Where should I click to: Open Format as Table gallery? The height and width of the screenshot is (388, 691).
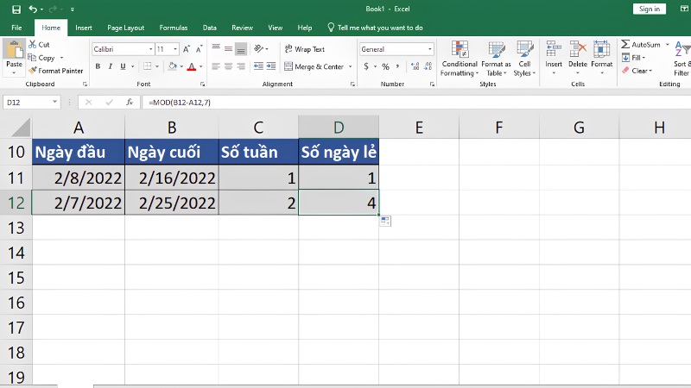coord(496,59)
